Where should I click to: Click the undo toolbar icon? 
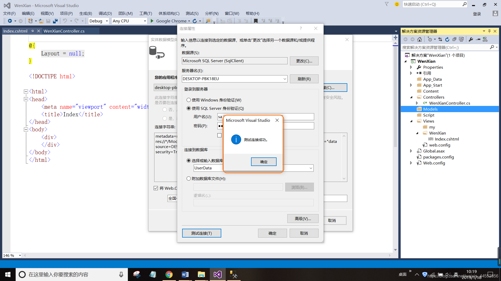point(65,21)
